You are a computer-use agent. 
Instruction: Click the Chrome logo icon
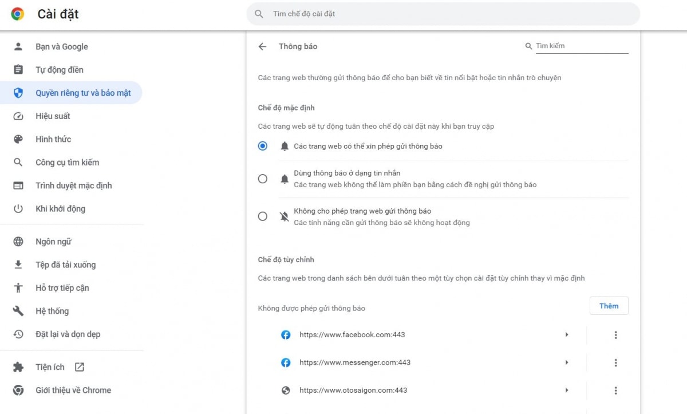coord(18,14)
